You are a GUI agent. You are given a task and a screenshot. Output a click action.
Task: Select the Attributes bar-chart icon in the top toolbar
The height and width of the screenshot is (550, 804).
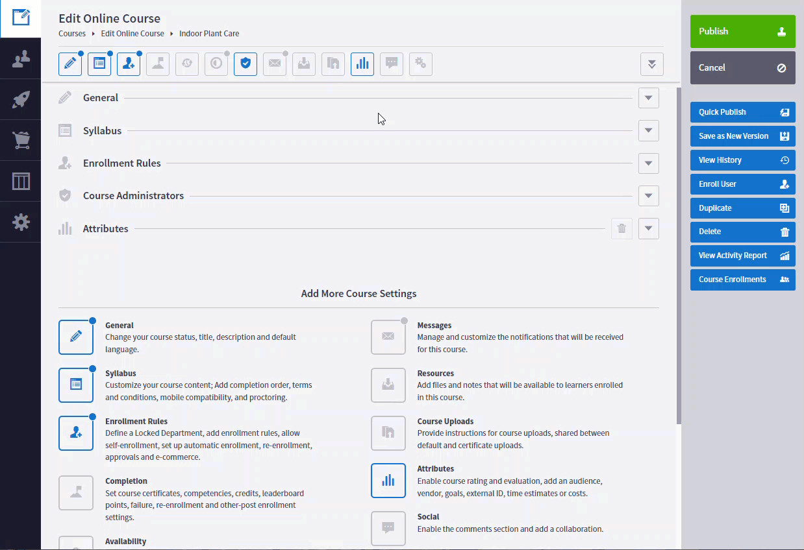point(362,64)
